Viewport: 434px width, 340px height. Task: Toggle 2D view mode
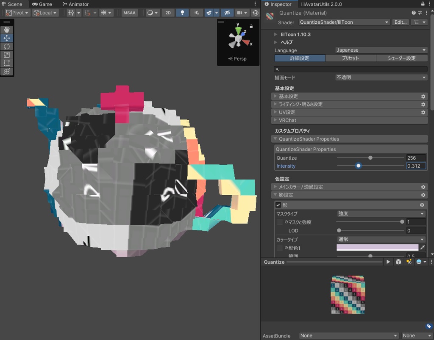tap(168, 13)
